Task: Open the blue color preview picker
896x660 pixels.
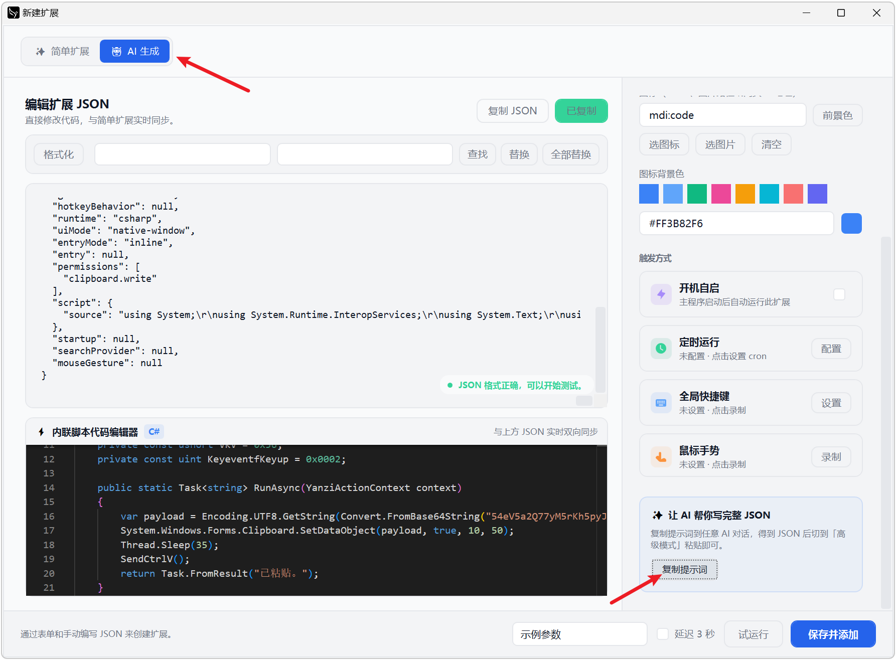Action: pos(851,223)
